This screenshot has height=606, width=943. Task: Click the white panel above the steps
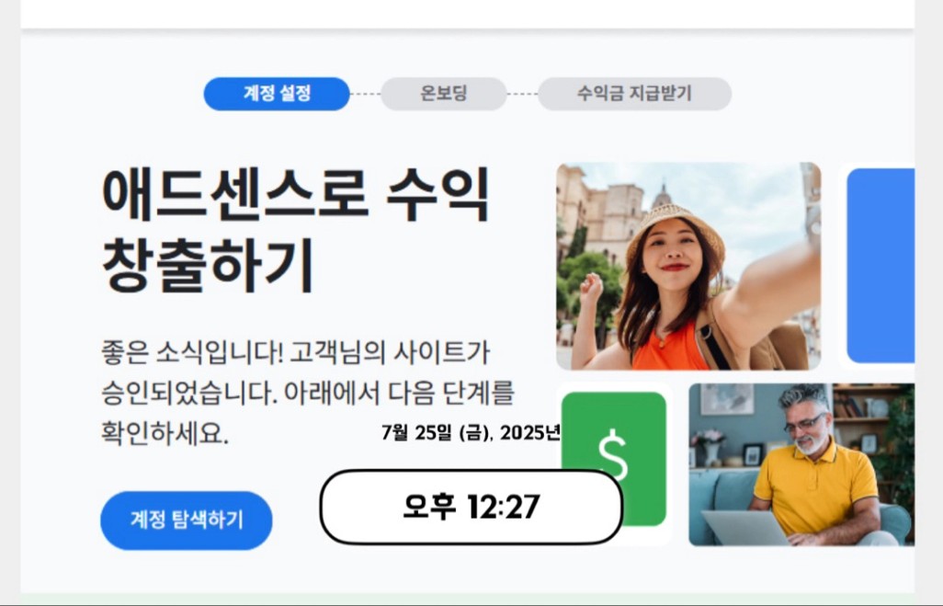(x=467, y=13)
